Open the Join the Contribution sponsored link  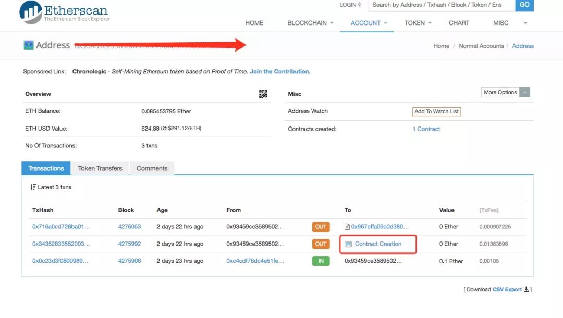pos(280,71)
